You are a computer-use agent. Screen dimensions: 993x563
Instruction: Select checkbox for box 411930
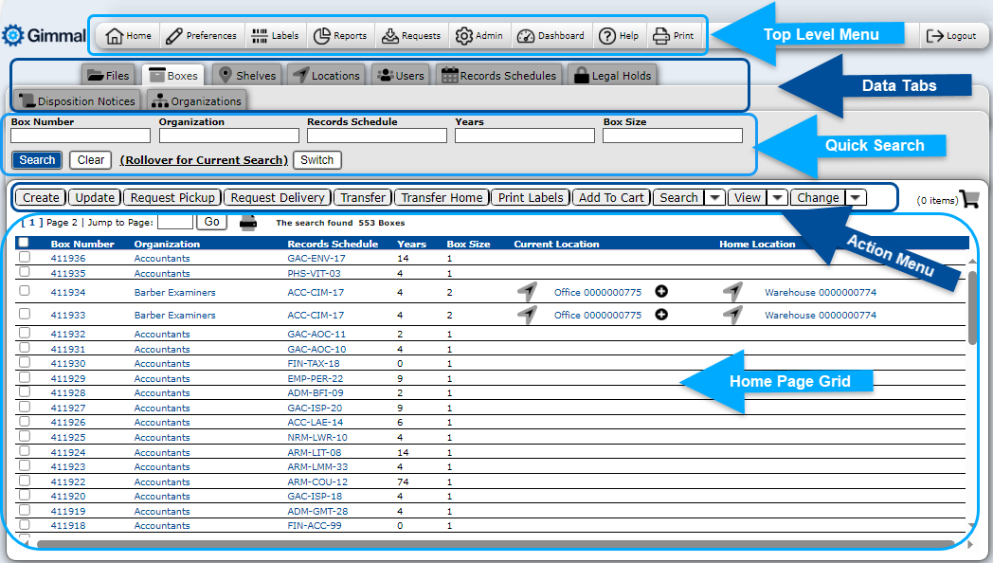tap(25, 363)
